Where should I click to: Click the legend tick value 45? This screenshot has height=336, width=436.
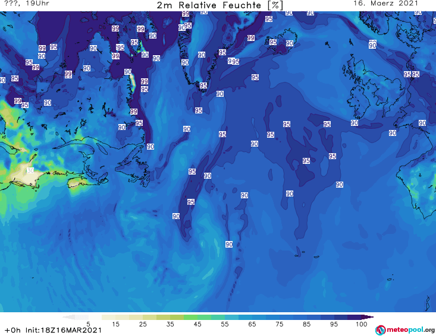click(197, 324)
